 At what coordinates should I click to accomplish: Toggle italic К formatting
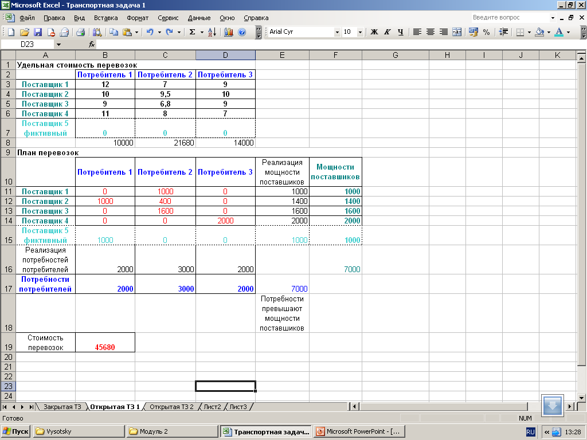(388, 32)
